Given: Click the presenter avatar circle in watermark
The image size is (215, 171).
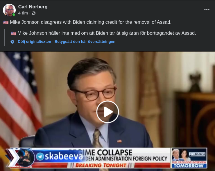Looking at the screenshot, I should [26, 158].
